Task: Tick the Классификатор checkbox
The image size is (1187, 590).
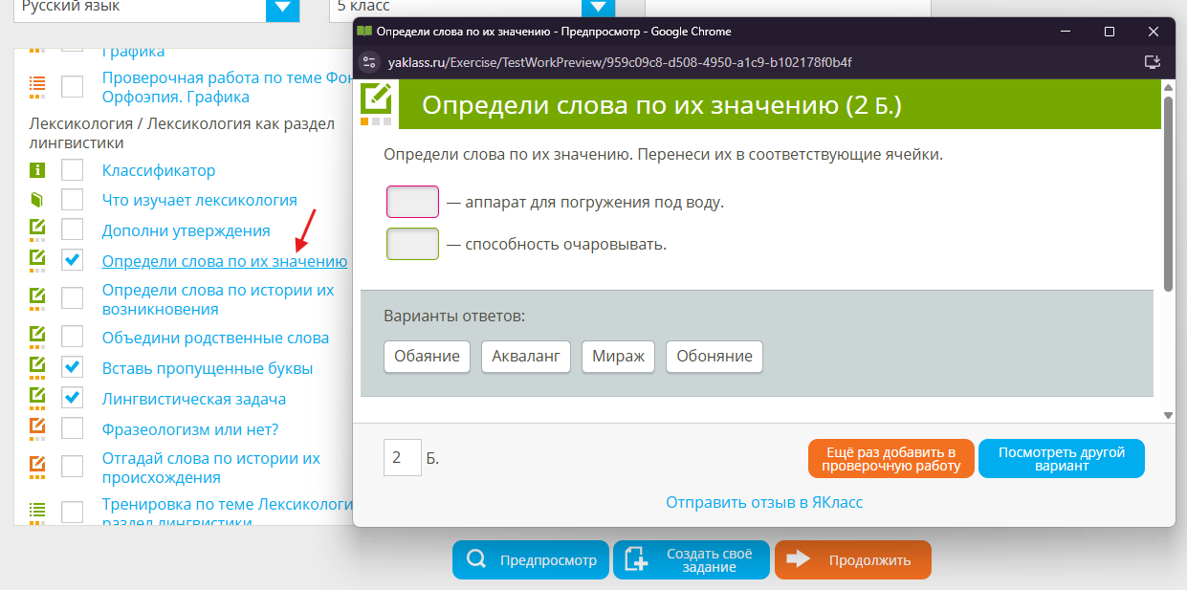Action: [73, 171]
